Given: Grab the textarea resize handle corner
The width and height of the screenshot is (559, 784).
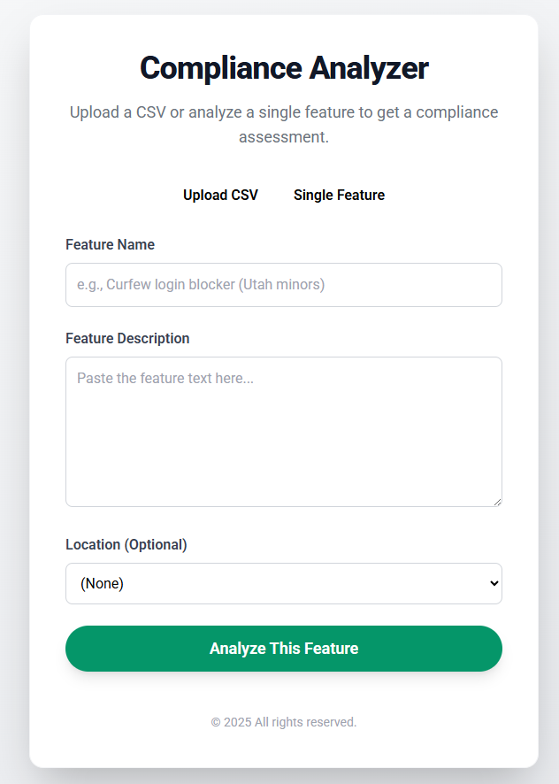Looking at the screenshot, I should 497,502.
